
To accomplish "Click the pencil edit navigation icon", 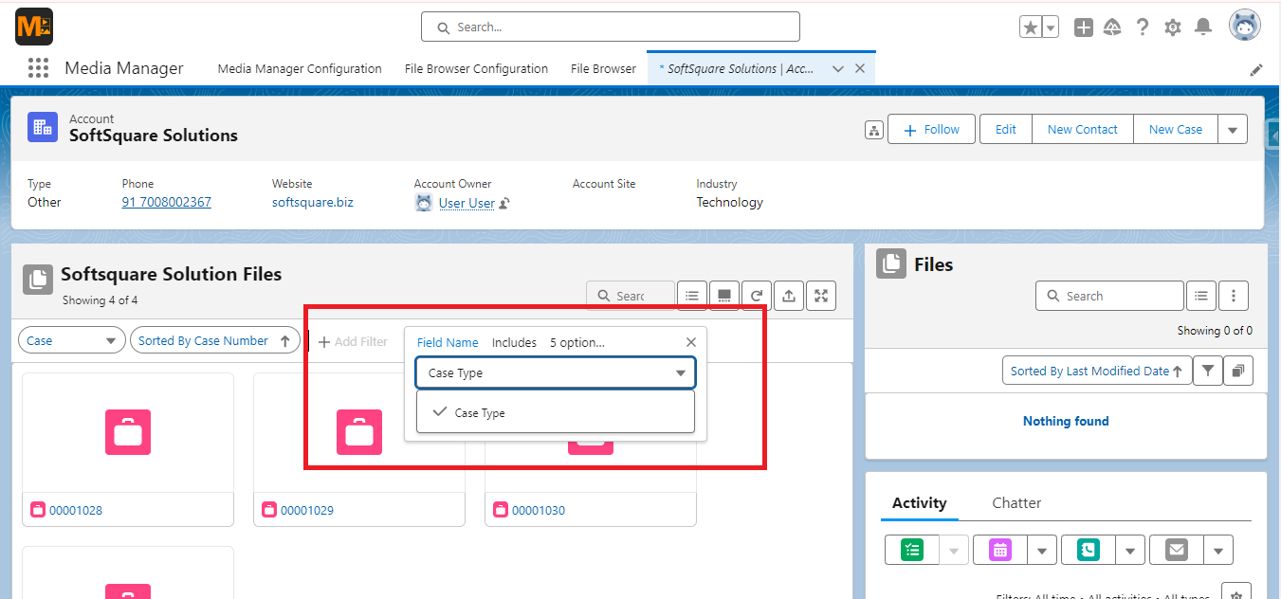I will [1256, 69].
